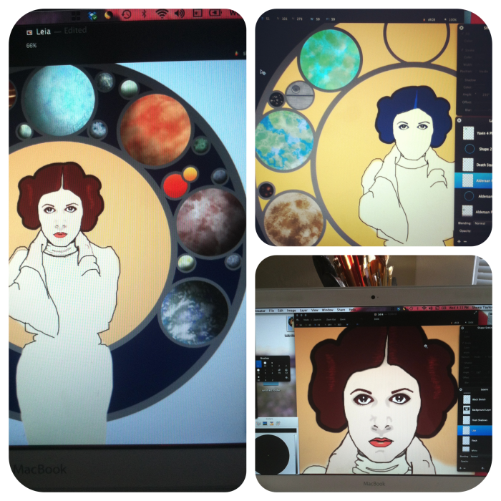Click the battery icon in the close-up photo's menu bar
This screenshot has height=501, width=501.
pos(215,13)
